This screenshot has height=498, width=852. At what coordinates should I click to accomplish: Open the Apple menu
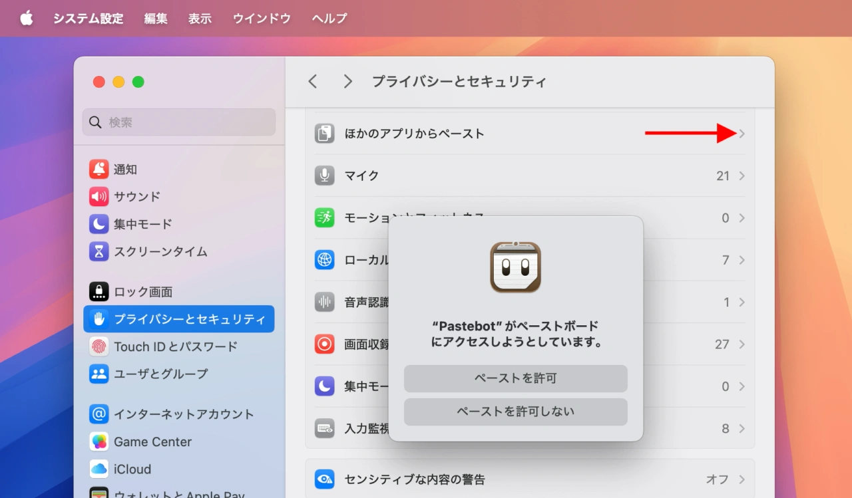point(27,19)
